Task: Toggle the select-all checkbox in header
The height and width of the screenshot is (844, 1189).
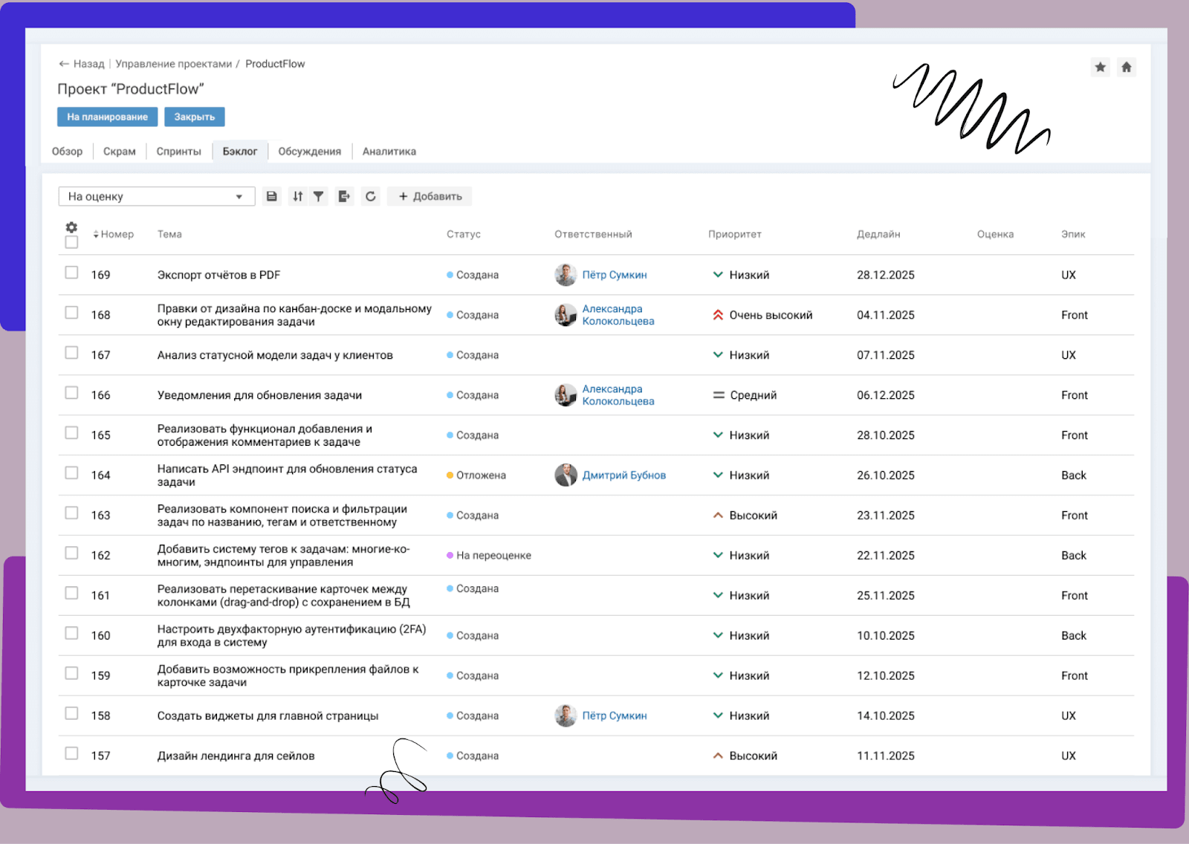Action: click(x=71, y=242)
